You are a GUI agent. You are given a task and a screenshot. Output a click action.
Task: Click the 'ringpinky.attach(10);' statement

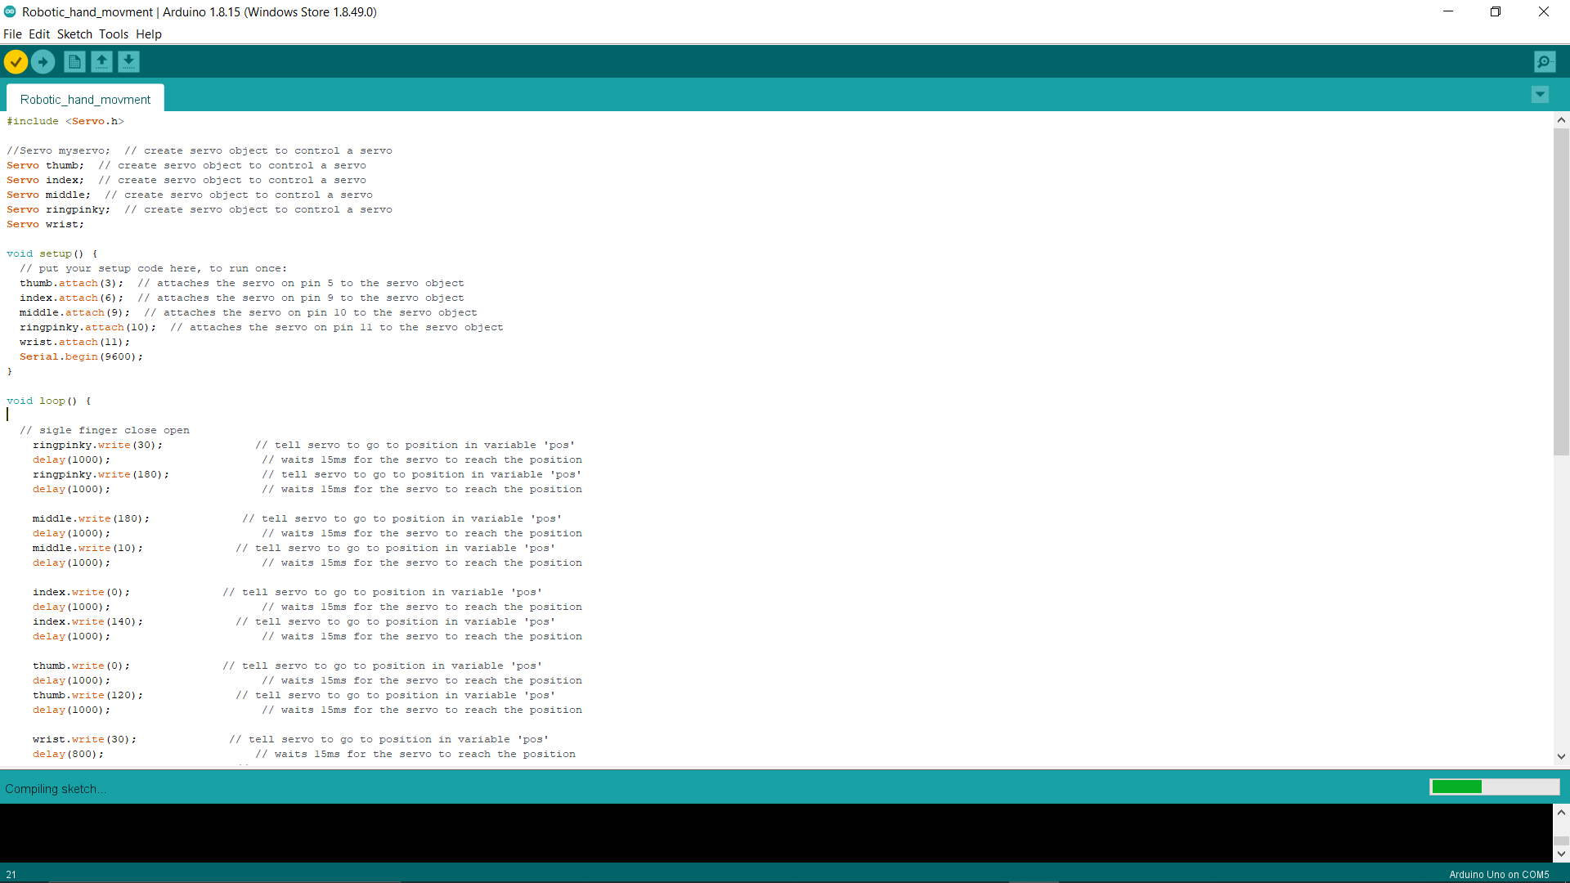(x=87, y=327)
